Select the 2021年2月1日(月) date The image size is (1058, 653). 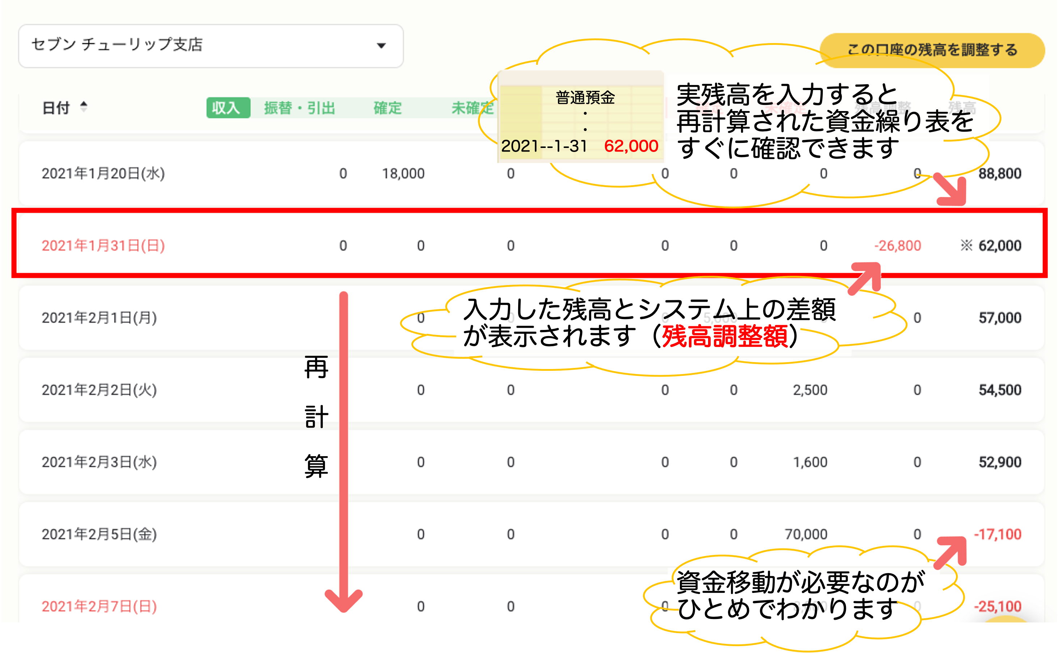tap(99, 318)
